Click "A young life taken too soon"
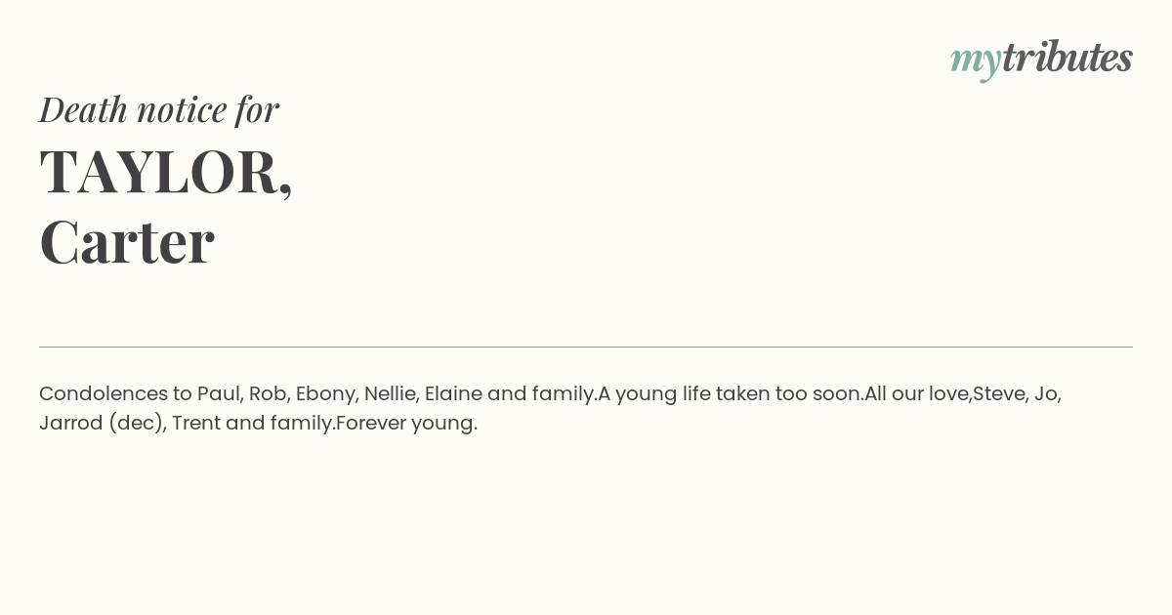This screenshot has width=1172, height=615. pos(730,393)
